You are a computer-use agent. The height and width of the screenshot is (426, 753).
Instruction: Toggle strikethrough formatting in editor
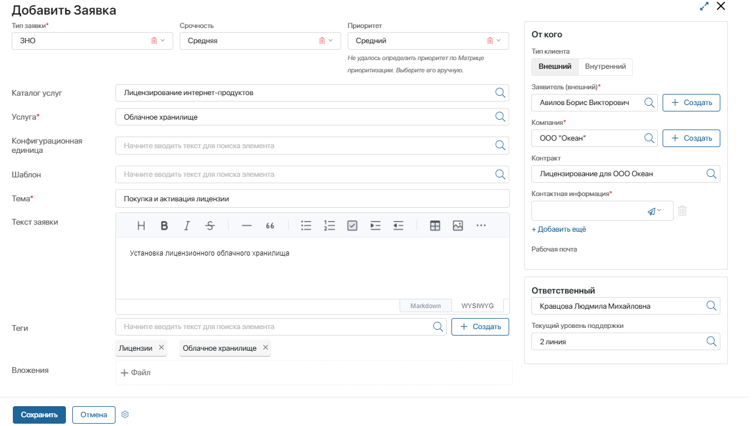[210, 226]
